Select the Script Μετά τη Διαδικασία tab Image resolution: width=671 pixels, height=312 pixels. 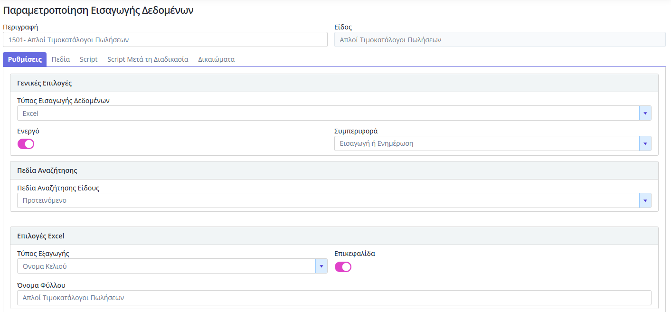pyautogui.click(x=148, y=59)
